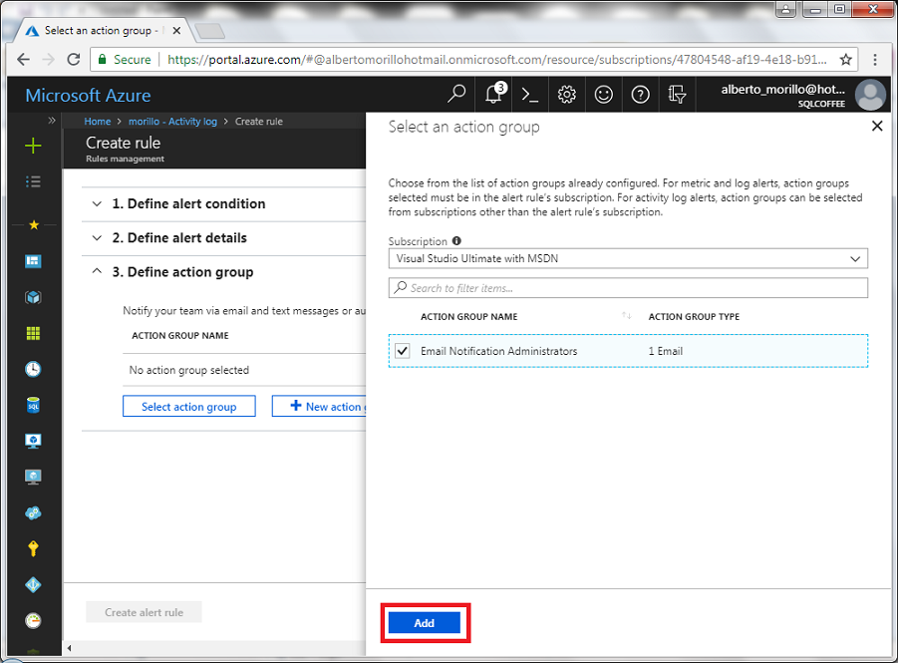Open the notifications bell icon
Screen dimensions: 898x663
[x=493, y=94]
